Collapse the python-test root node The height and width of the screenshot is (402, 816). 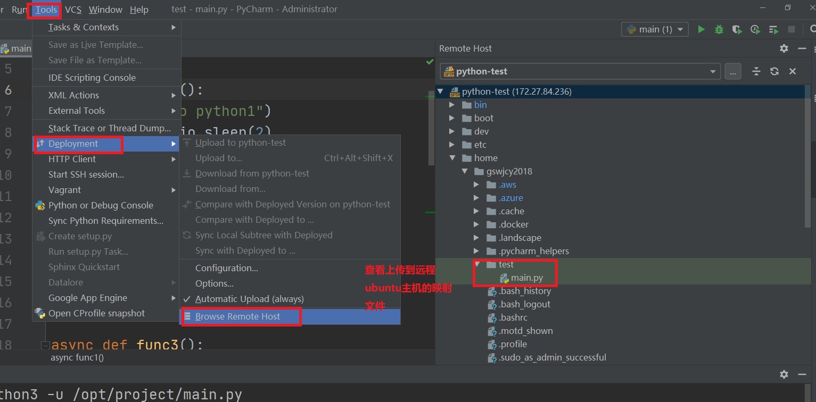pyautogui.click(x=440, y=91)
